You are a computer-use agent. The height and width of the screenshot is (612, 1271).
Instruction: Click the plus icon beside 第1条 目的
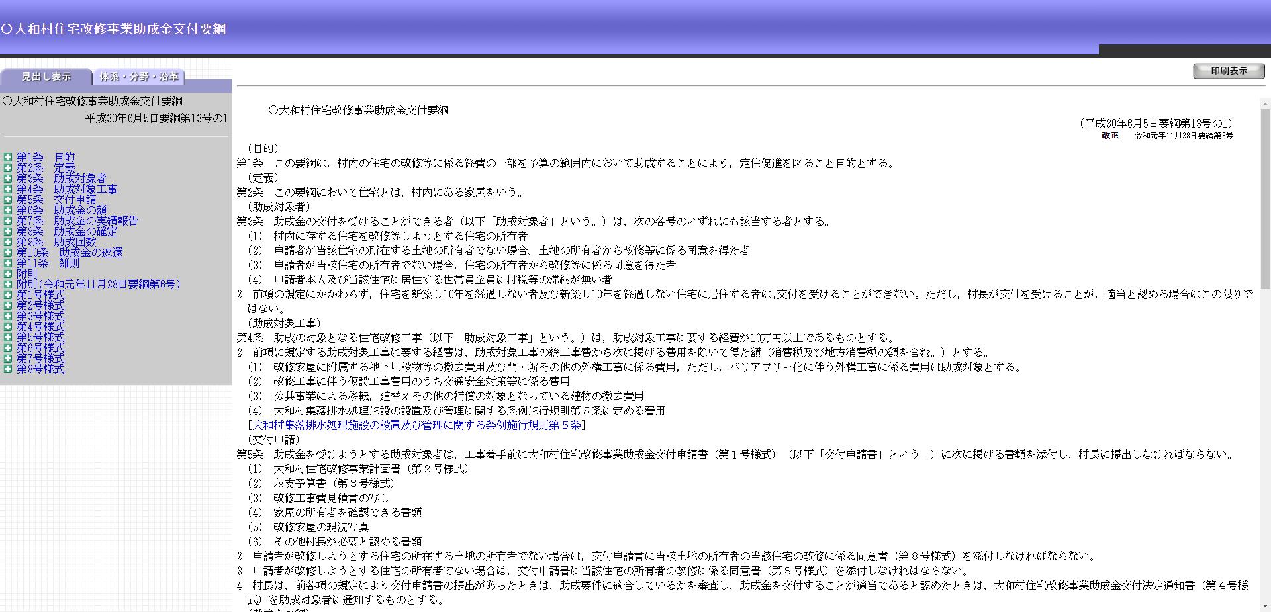point(7,157)
